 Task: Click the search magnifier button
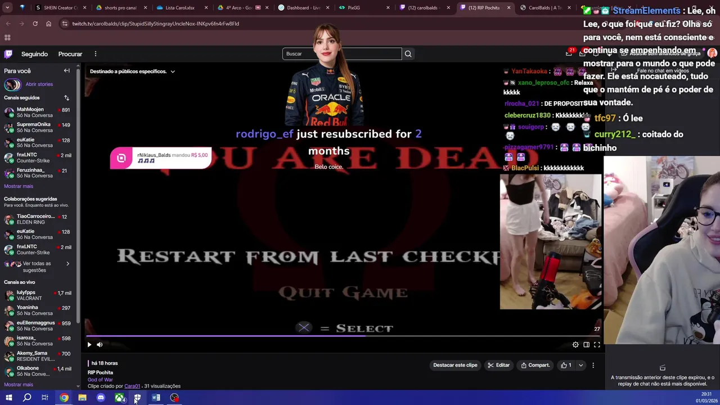408,54
